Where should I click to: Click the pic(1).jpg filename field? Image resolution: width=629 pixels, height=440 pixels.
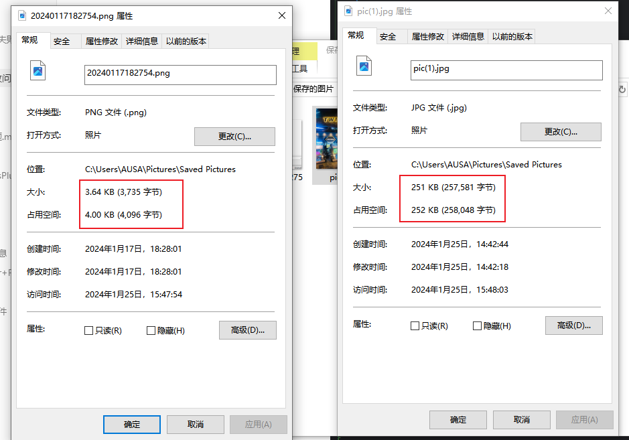[x=506, y=70]
